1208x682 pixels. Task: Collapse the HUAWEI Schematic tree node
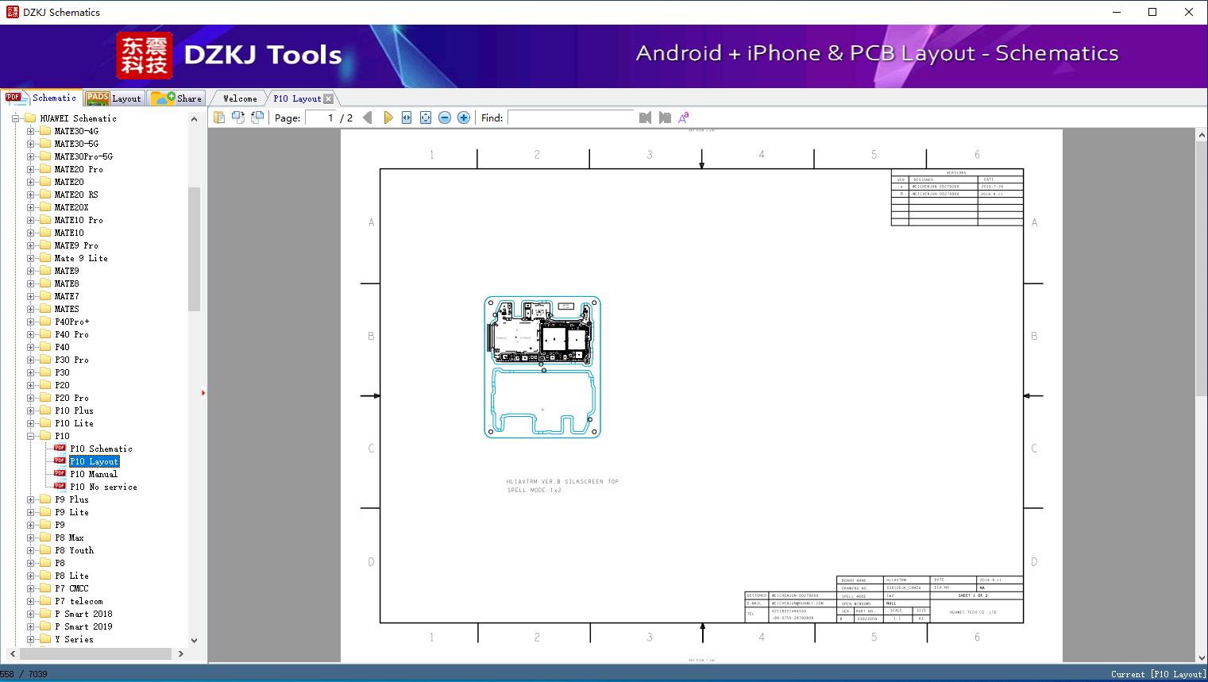click(x=15, y=118)
